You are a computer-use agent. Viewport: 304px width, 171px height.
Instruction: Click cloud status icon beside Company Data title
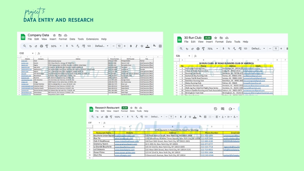[66, 35]
